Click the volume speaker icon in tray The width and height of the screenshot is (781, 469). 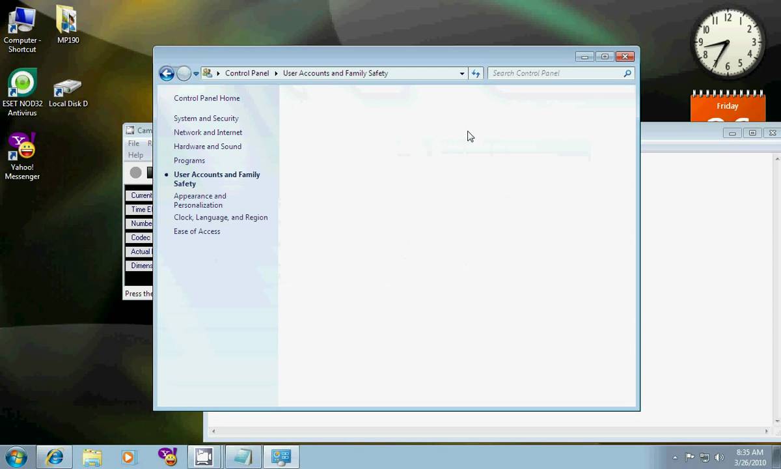(719, 457)
